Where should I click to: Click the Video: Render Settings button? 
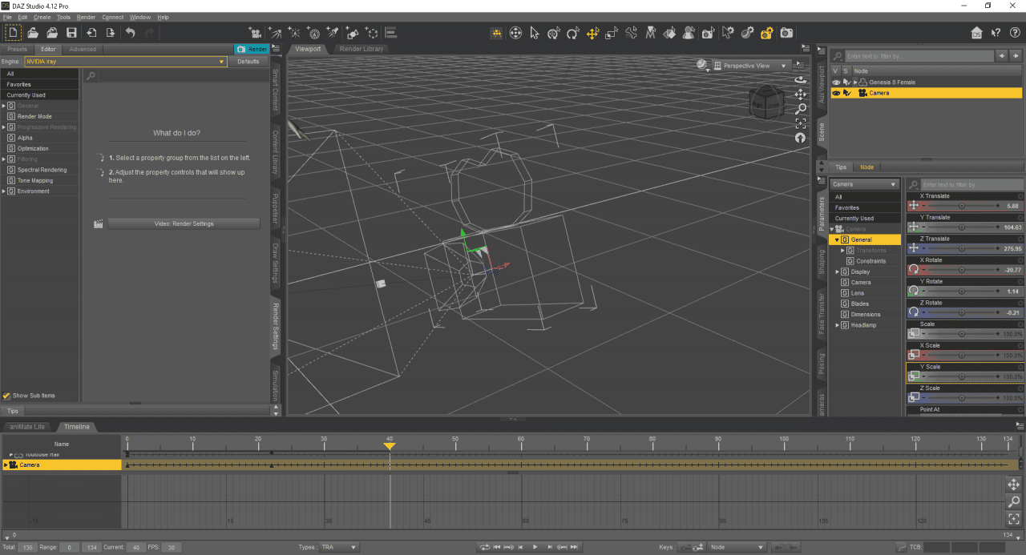tap(184, 223)
